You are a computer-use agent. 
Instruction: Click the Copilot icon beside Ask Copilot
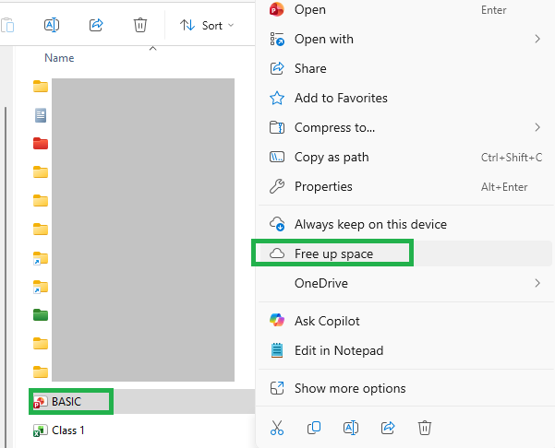click(277, 321)
